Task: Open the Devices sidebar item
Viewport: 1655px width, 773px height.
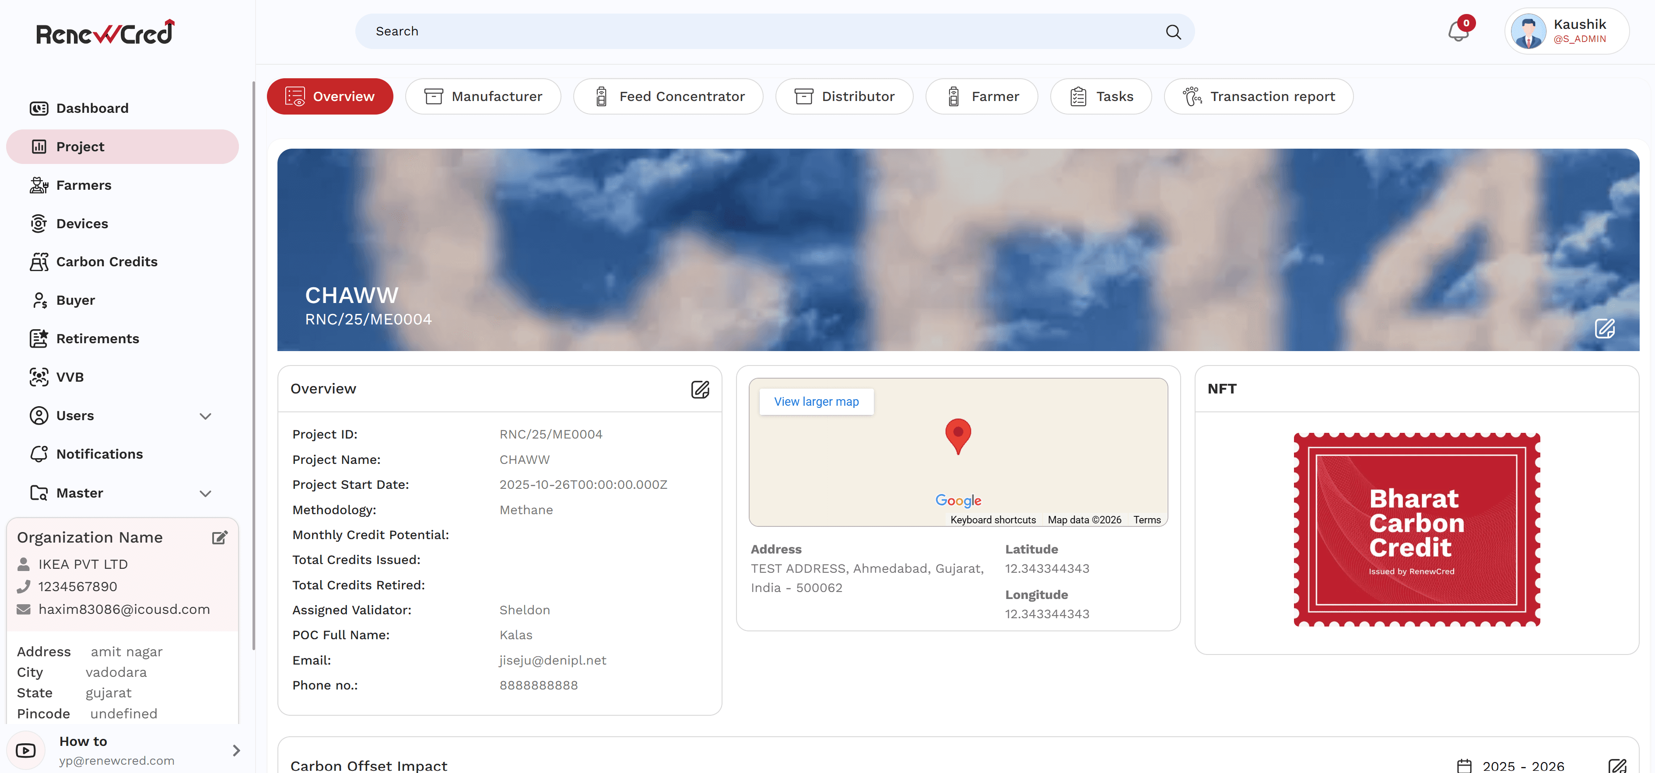Action: (82, 223)
